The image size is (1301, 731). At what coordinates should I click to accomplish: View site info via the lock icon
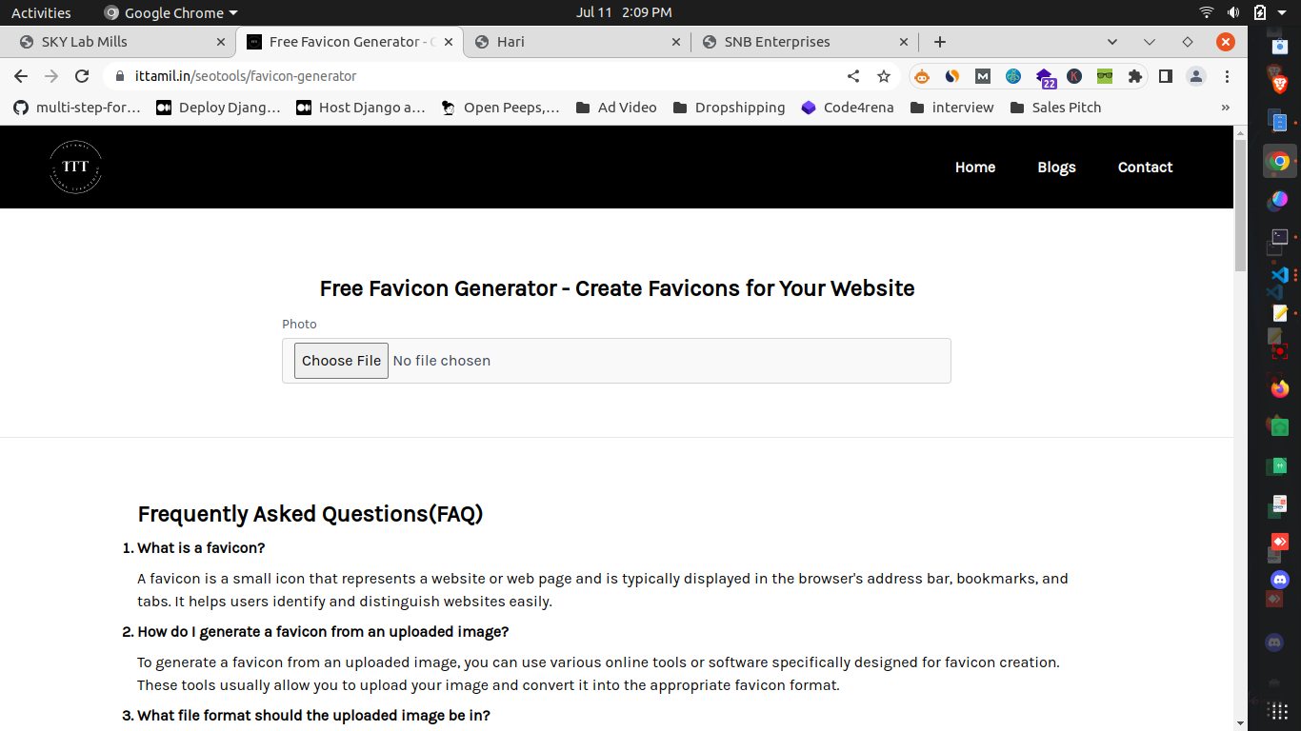tap(120, 76)
